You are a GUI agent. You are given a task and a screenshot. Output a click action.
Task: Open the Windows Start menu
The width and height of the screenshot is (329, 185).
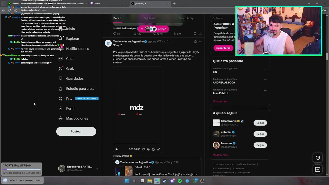127,181
